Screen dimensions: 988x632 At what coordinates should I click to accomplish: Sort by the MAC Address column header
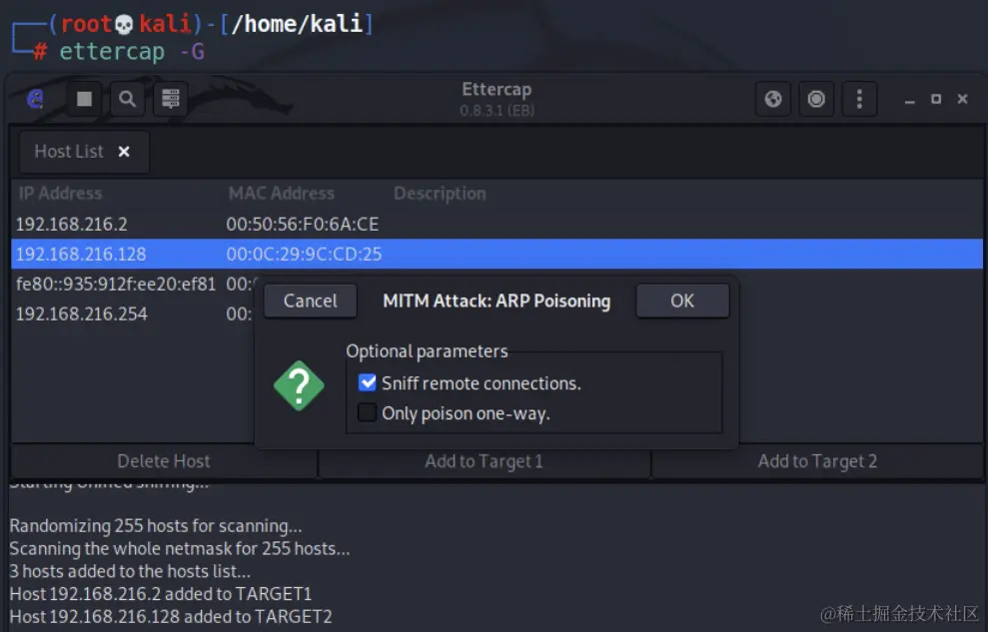tap(281, 194)
